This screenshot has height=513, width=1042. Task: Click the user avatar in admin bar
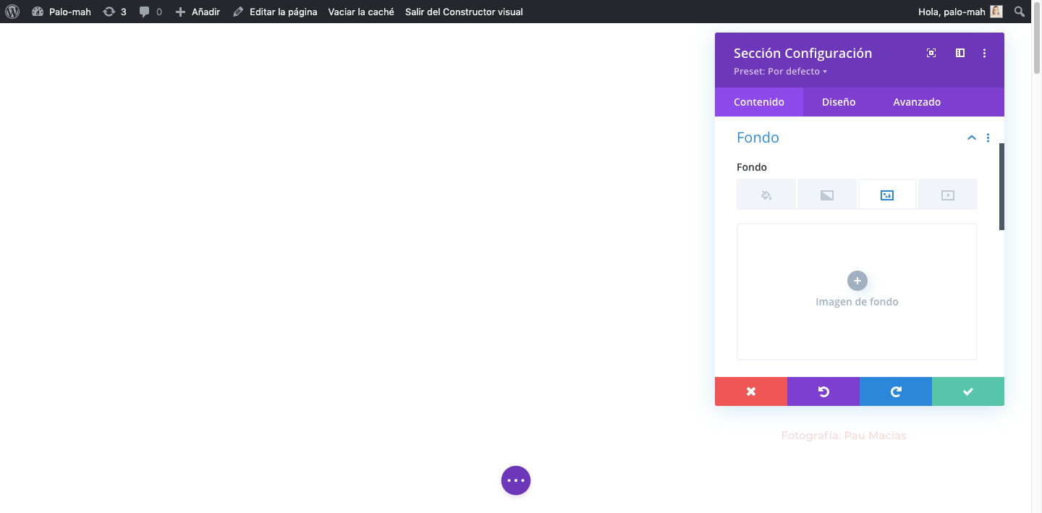tap(996, 12)
